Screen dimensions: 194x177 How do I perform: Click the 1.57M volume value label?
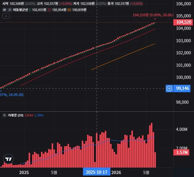(182, 152)
